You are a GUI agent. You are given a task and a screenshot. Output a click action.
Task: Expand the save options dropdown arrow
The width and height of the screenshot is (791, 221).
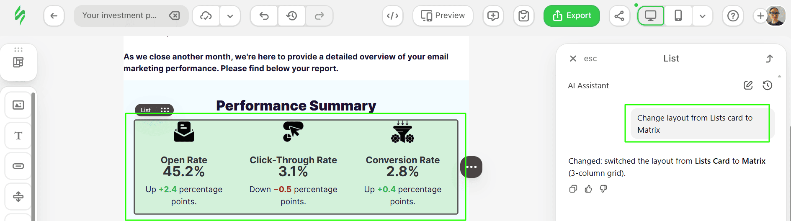click(230, 16)
